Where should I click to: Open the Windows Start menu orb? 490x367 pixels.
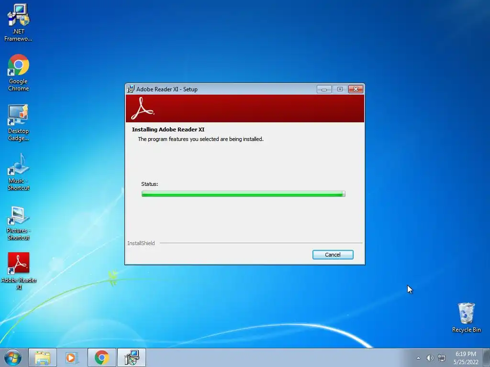coord(12,357)
